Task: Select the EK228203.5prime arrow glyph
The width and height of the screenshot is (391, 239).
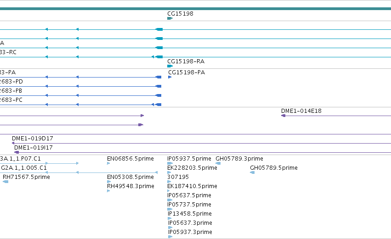Action: (170, 172)
